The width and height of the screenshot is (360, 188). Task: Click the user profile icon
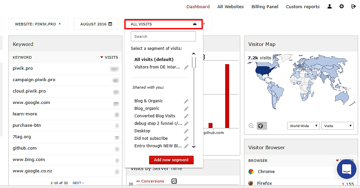pyautogui.click(x=330, y=7)
